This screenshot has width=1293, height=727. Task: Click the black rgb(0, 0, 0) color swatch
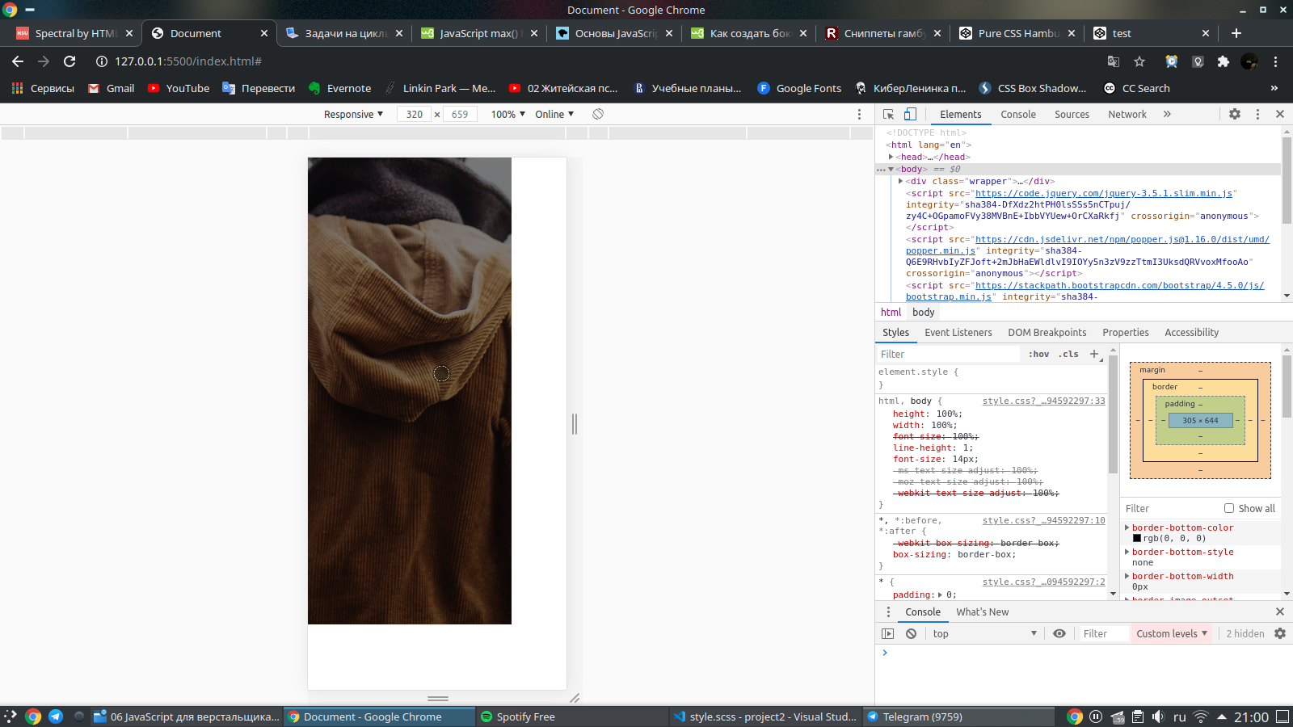tap(1137, 538)
